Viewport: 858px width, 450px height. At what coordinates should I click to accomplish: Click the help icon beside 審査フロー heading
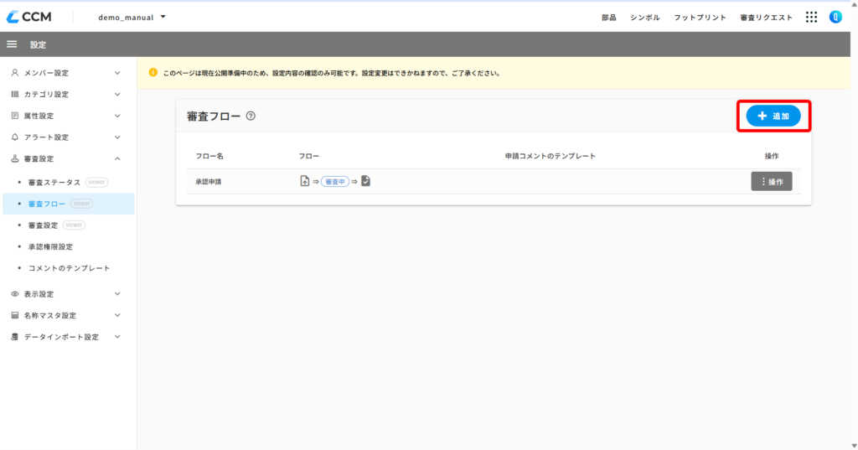(251, 116)
